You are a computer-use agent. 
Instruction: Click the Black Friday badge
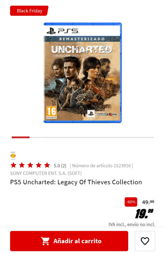29,11
